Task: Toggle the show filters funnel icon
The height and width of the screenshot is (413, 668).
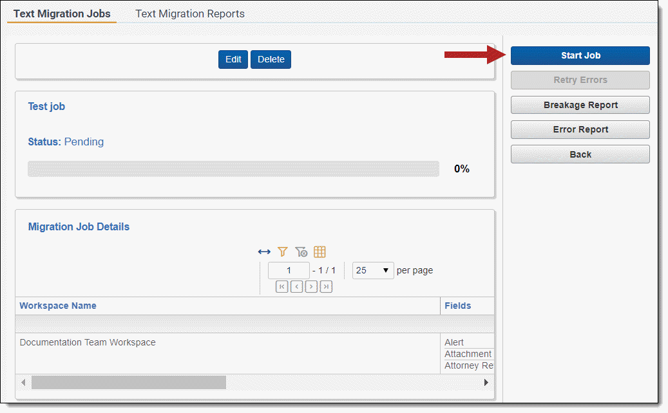Action: (x=282, y=252)
